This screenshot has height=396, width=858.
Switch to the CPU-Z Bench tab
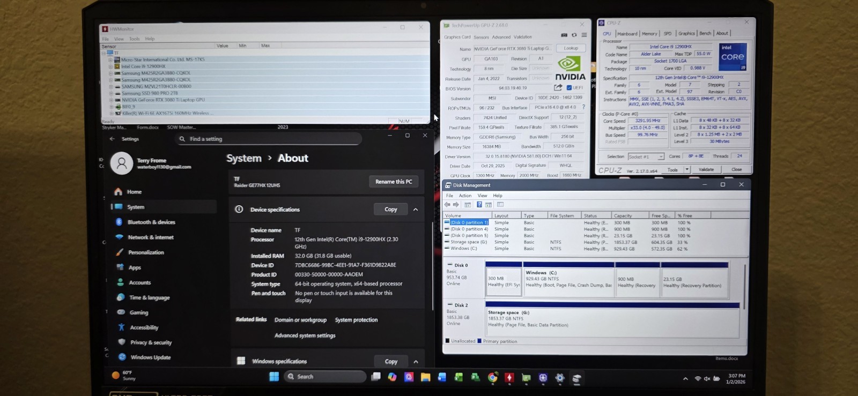point(705,33)
